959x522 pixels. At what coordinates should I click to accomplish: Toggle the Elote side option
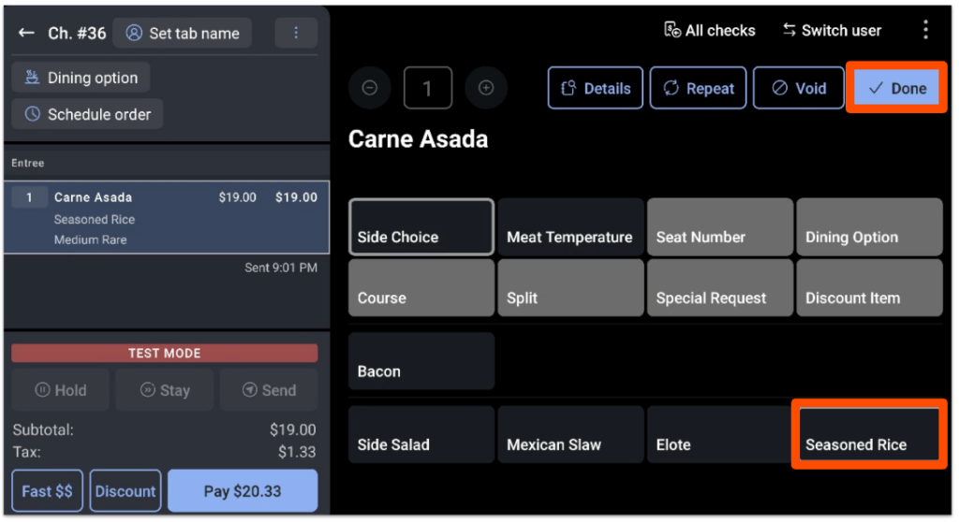(720, 435)
